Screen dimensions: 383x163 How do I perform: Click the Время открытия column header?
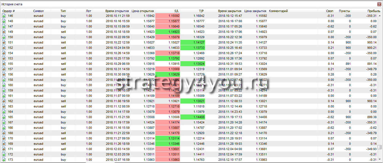coord(117,11)
